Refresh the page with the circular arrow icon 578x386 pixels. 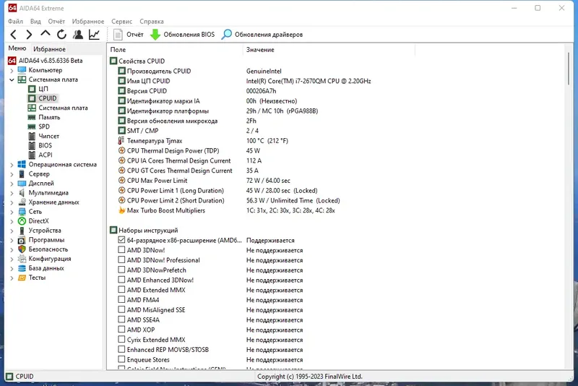[61, 35]
